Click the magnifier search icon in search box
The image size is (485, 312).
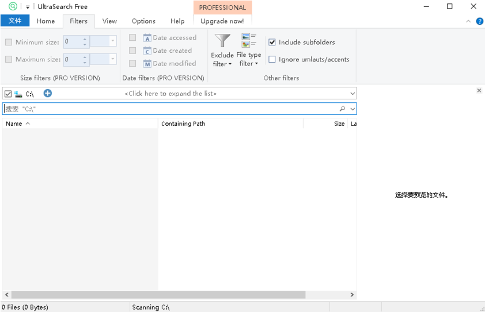pyautogui.click(x=343, y=109)
